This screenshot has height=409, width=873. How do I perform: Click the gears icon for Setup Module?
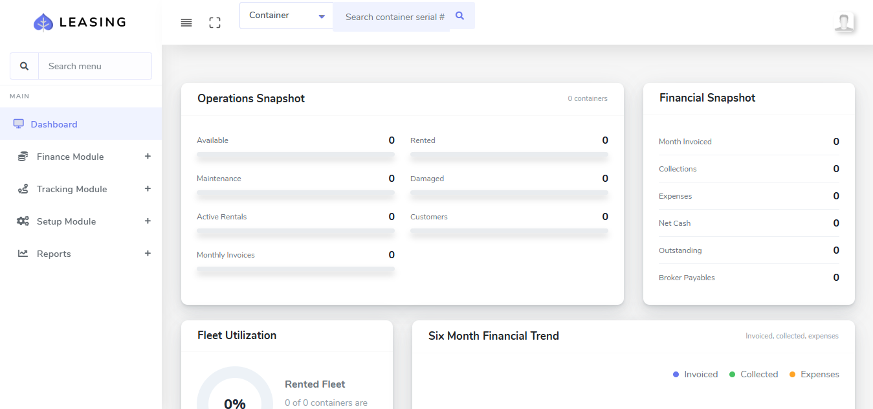coord(23,221)
